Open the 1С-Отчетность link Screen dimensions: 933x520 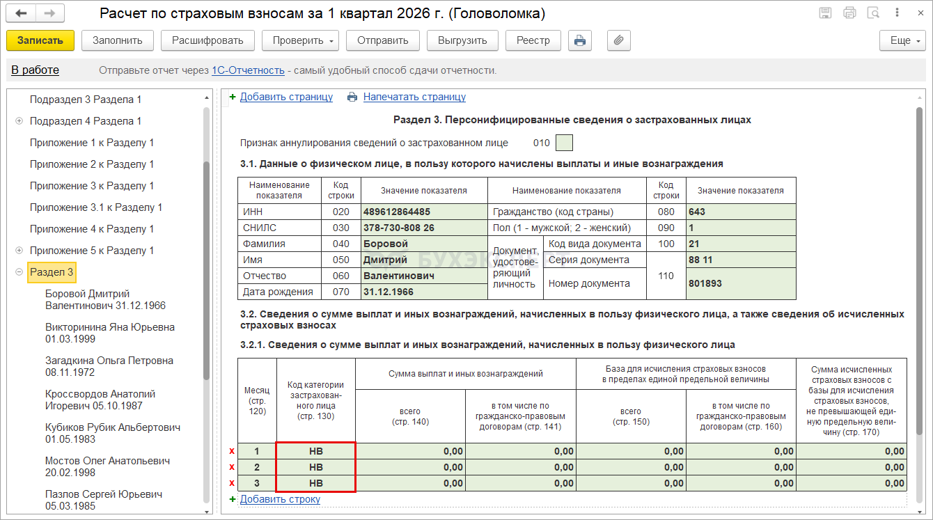click(248, 70)
